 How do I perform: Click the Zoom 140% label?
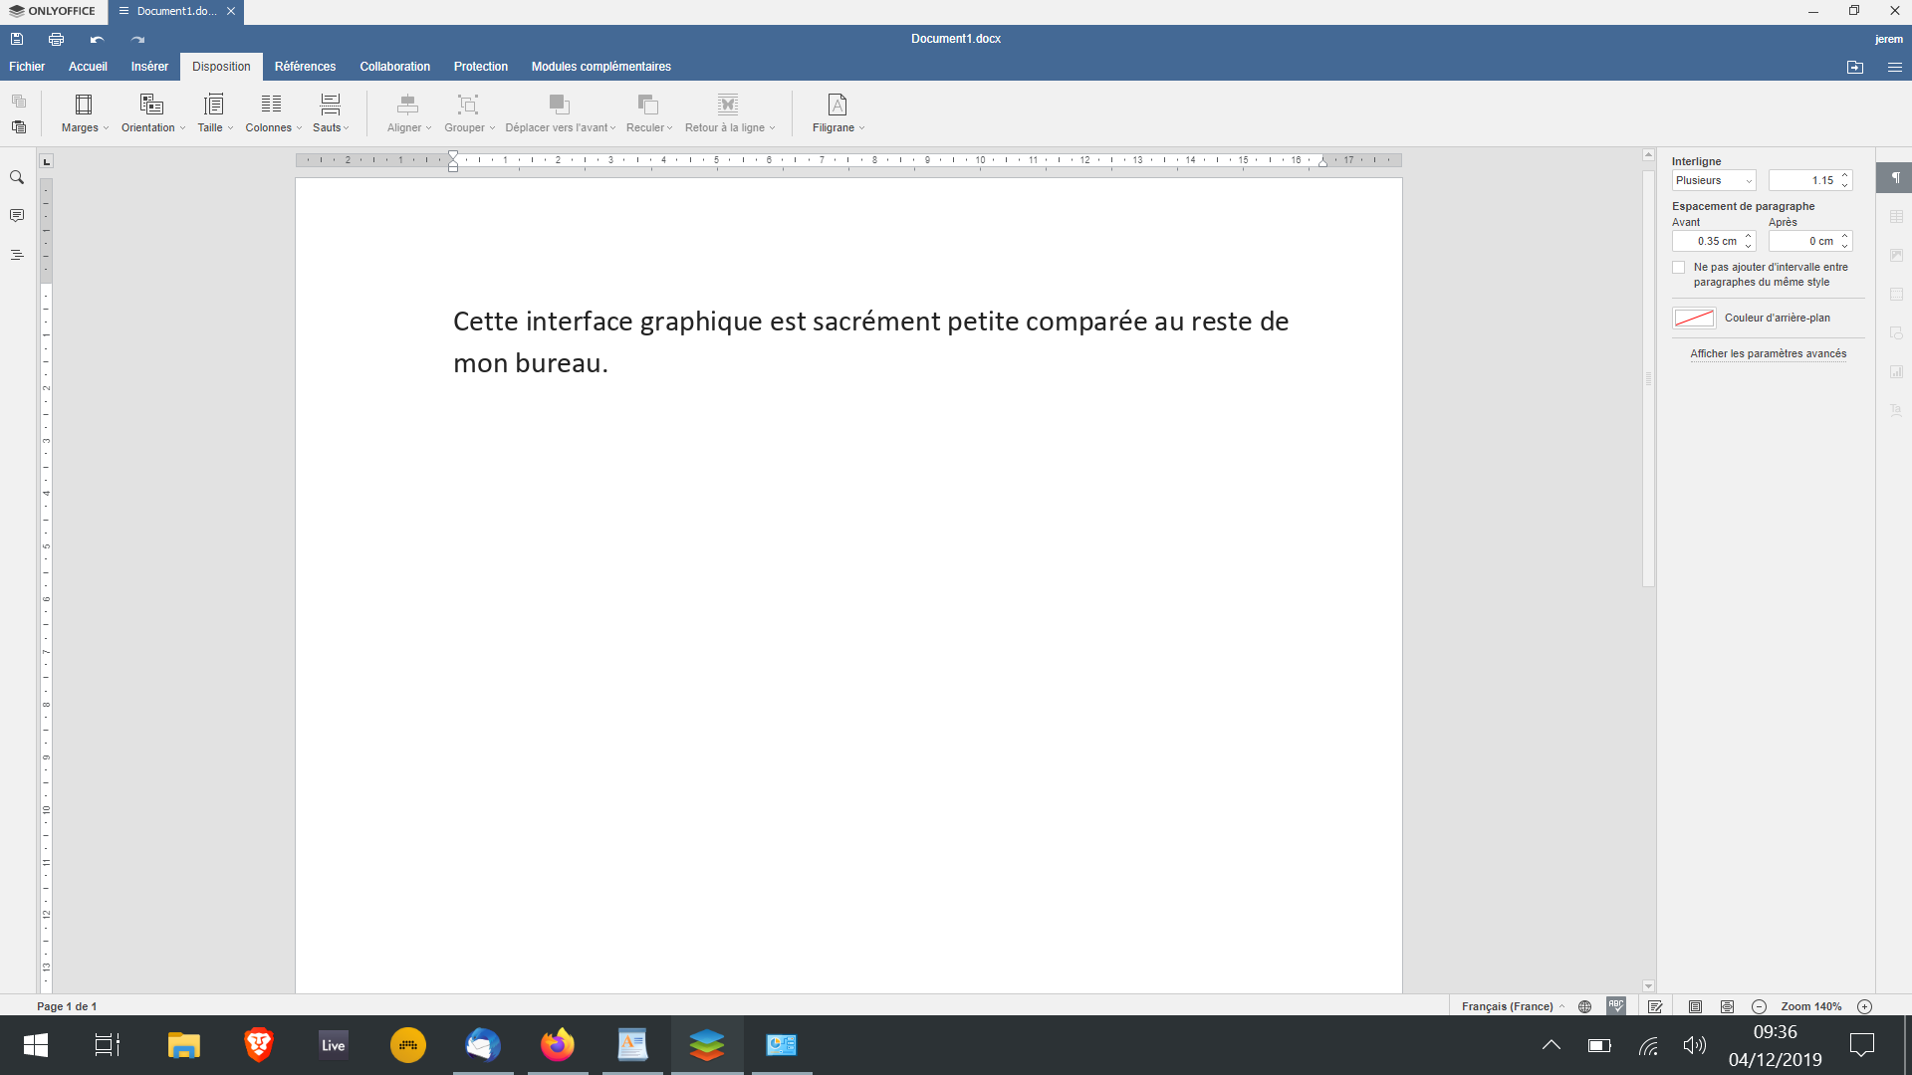click(x=1811, y=1006)
